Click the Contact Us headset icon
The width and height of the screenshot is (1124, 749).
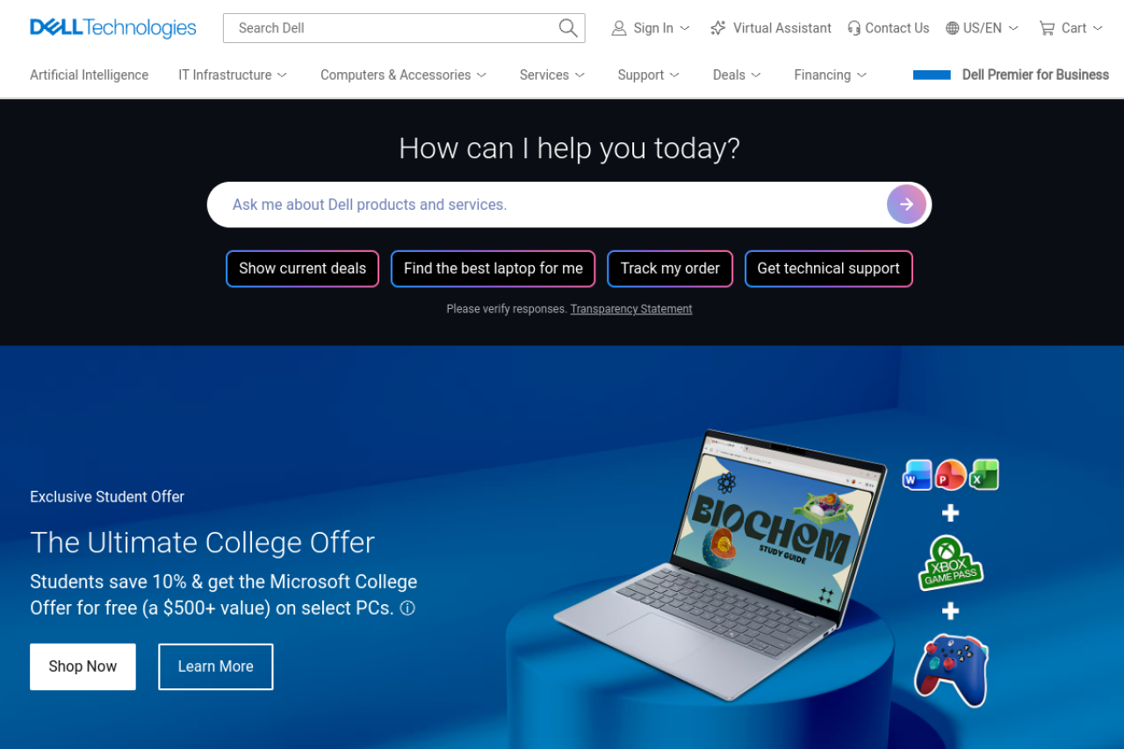(x=854, y=28)
